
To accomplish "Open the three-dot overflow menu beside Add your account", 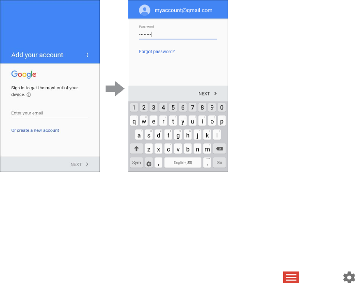I will tap(87, 55).
